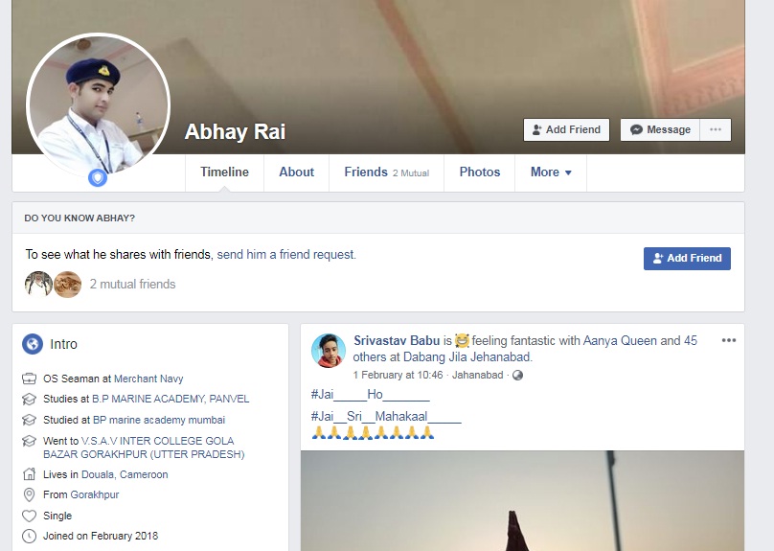The width and height of the screenshot is (774, 551).
Task: View the 2 mutual friends list
Action: 132,285
